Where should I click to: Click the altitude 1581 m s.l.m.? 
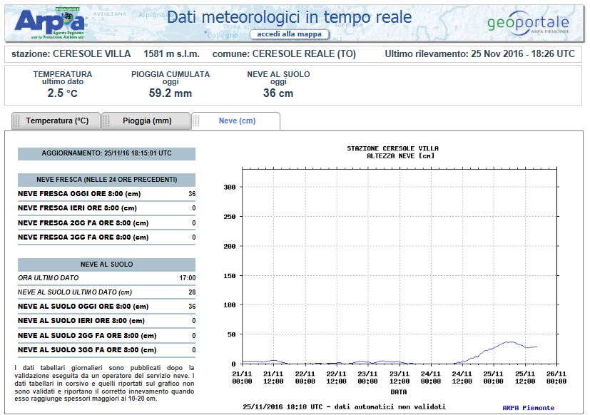[x=172, y=53]
